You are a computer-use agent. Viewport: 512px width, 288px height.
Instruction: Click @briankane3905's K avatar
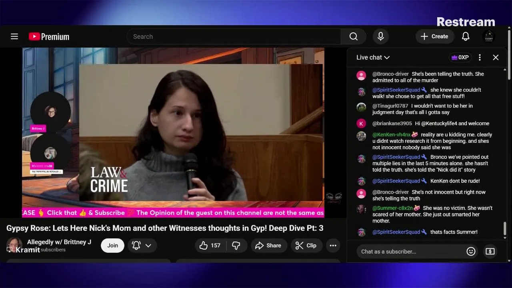coord(361,124)
